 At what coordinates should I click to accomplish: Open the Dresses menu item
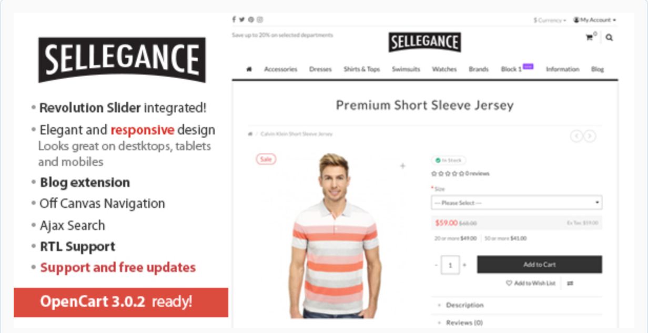(x=320, y=69)
